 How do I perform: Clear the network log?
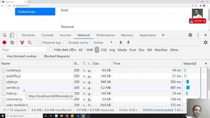(12, 43)
